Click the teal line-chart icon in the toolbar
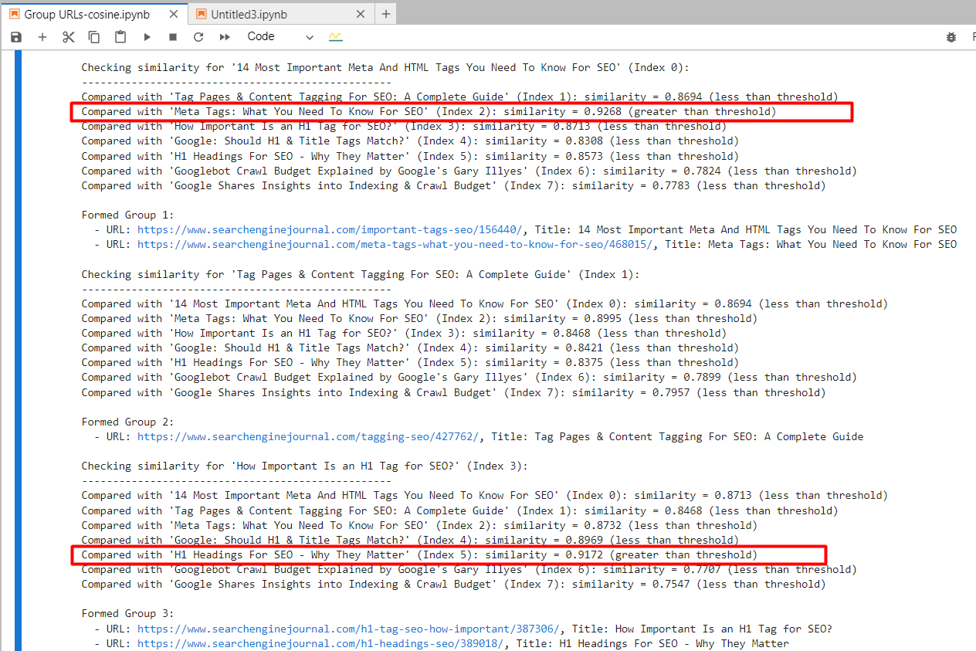 335,36
